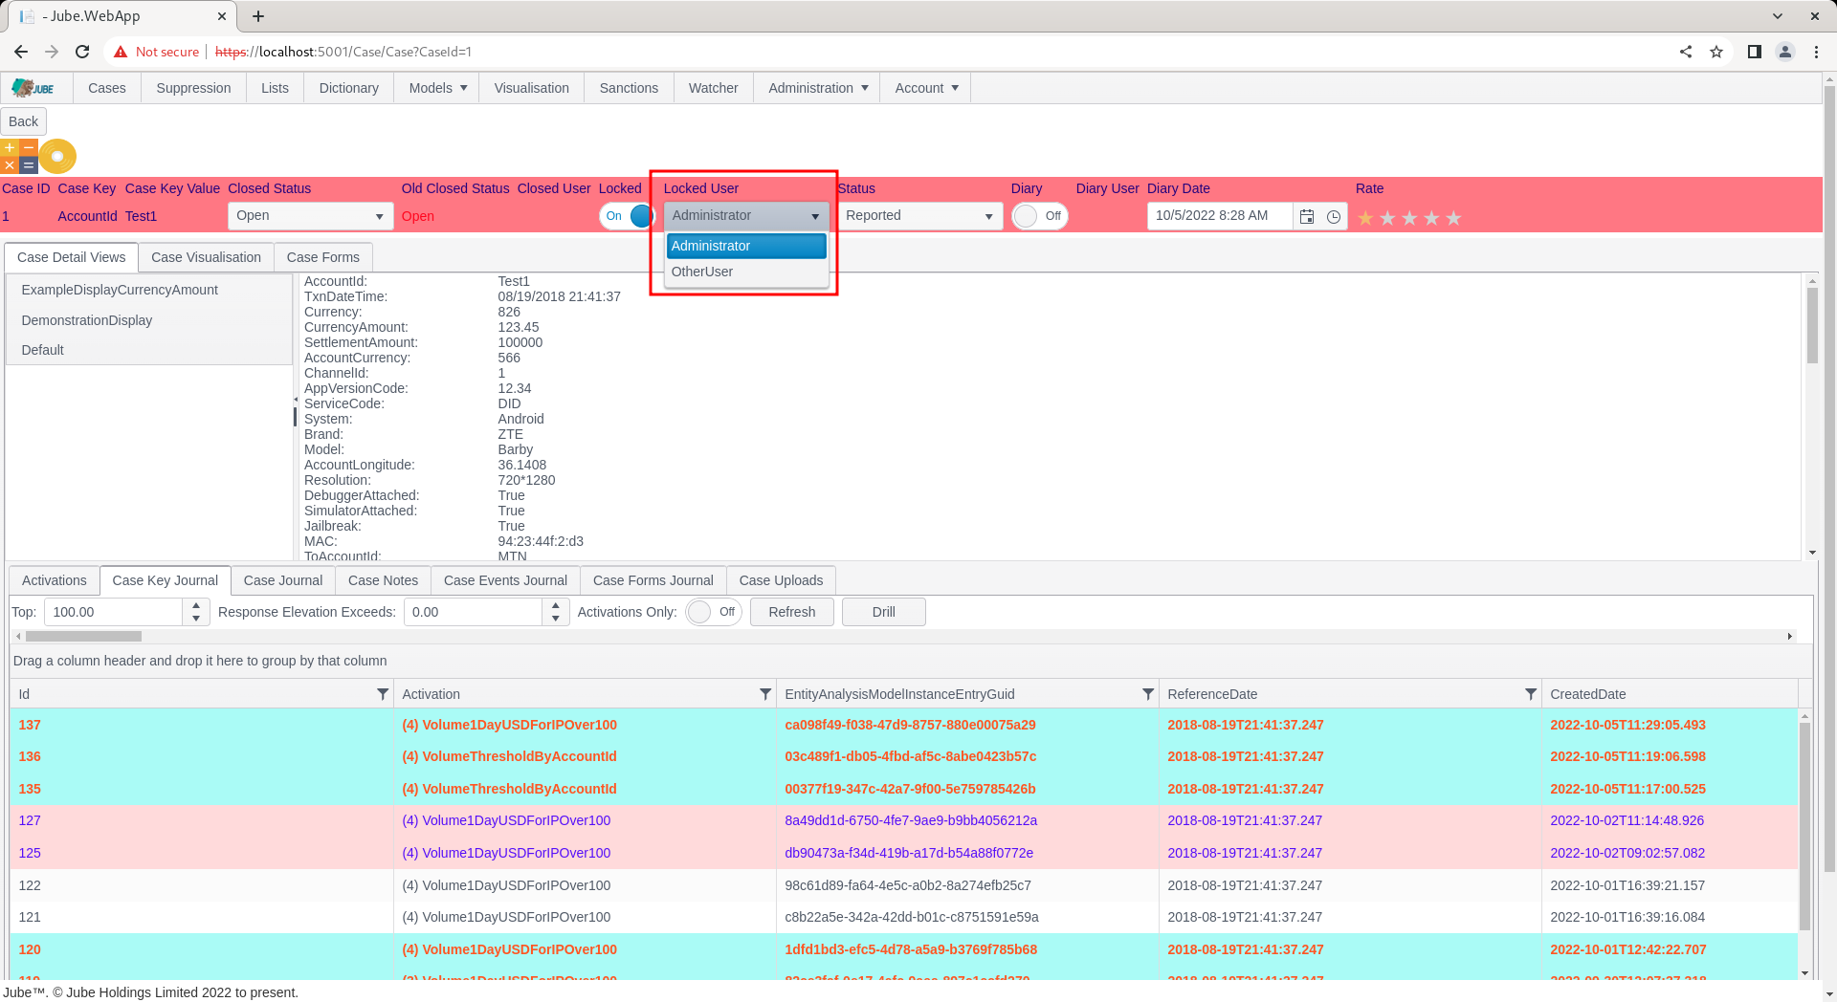Click the Response Elevation Exceeds input field

(x=475, y=612)
